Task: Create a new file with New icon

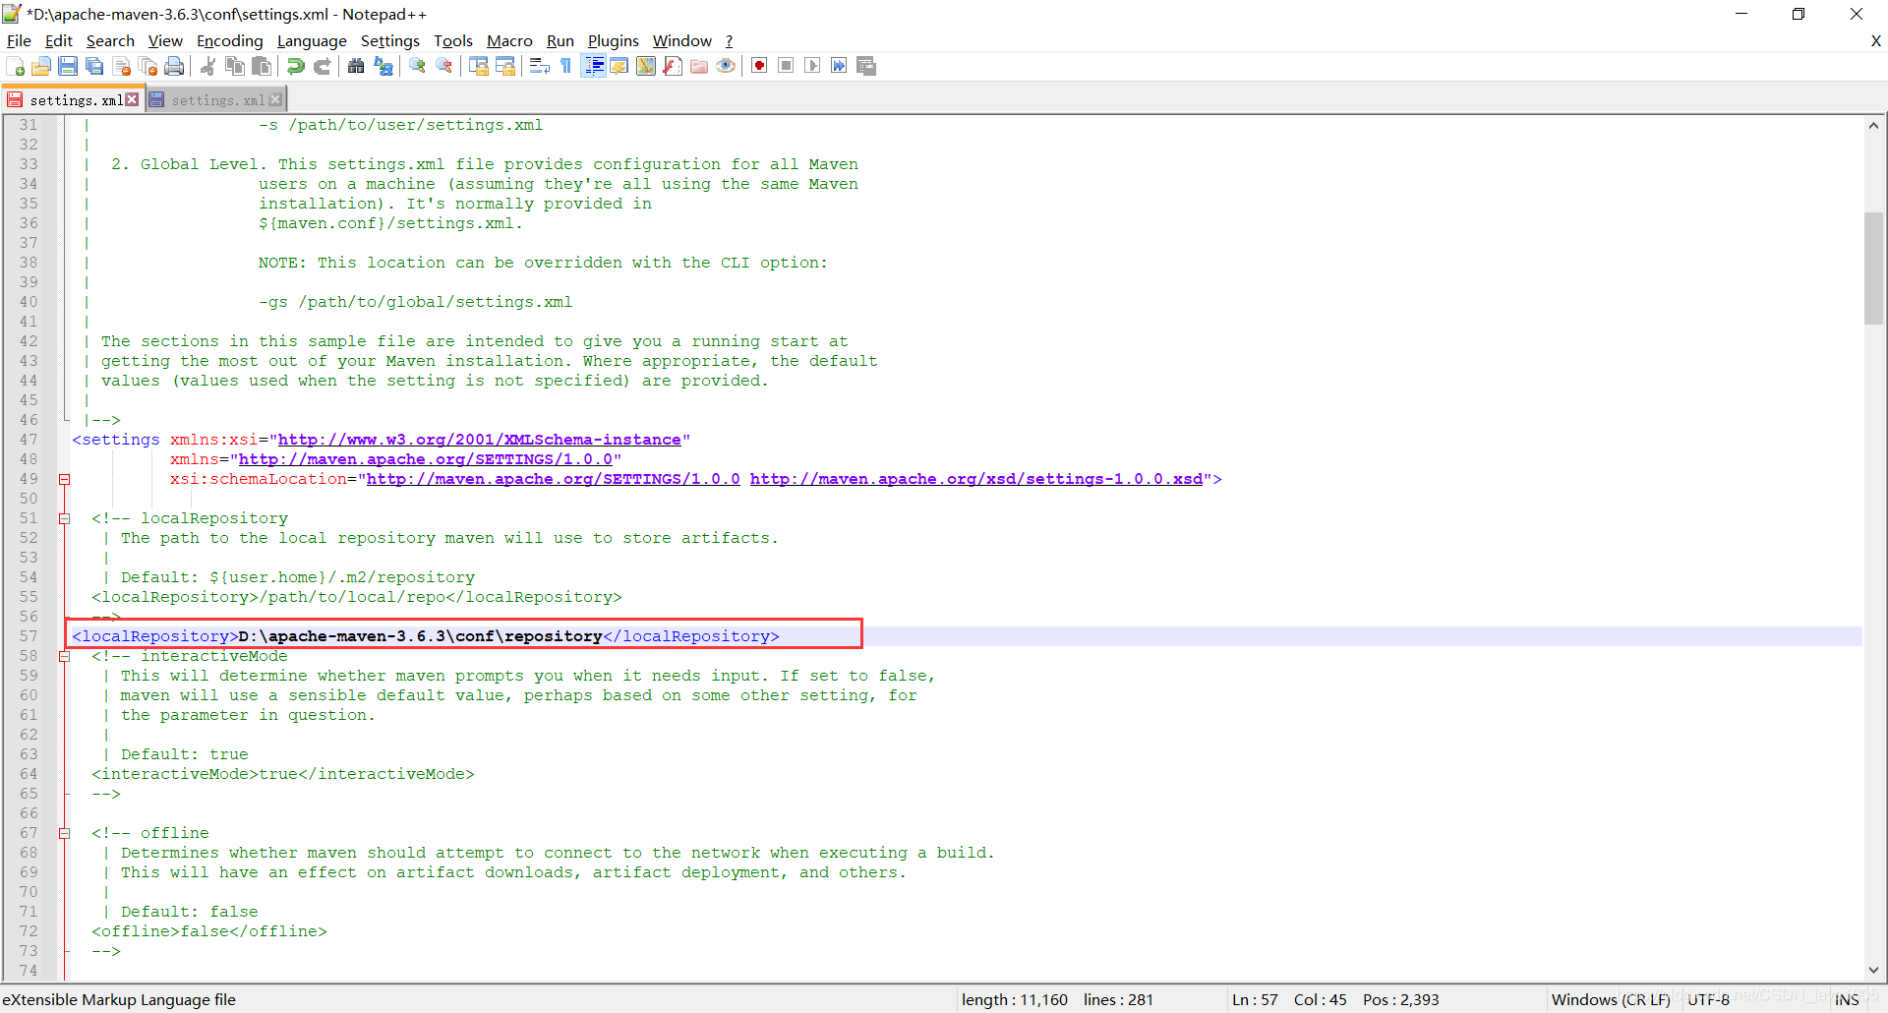Action: point(16,66)
